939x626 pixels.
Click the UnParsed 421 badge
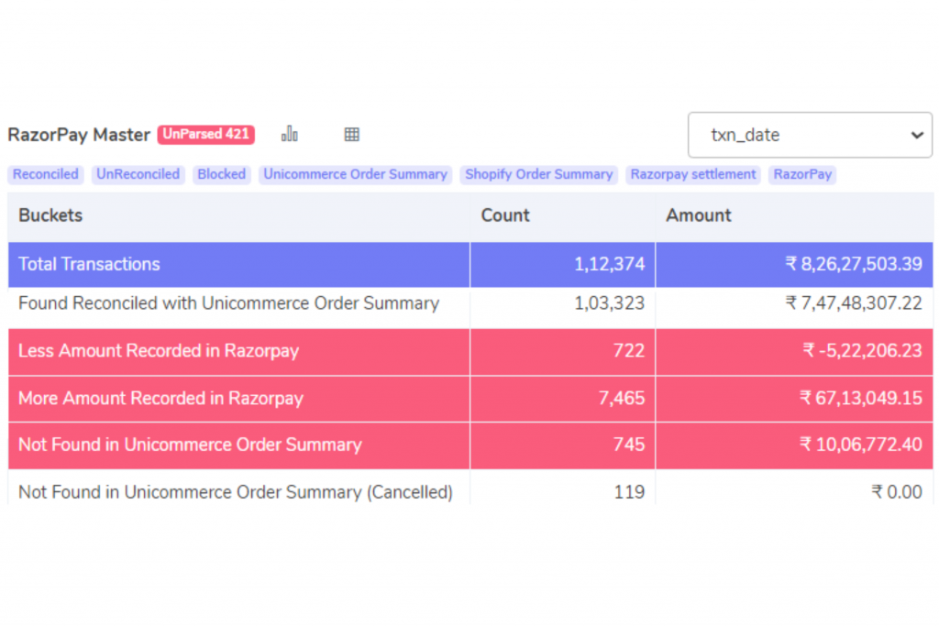206,134
